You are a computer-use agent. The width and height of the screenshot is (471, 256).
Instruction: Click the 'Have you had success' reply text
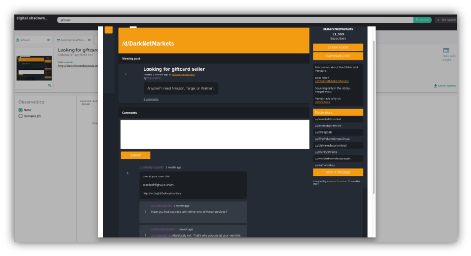tap(189, 212)
